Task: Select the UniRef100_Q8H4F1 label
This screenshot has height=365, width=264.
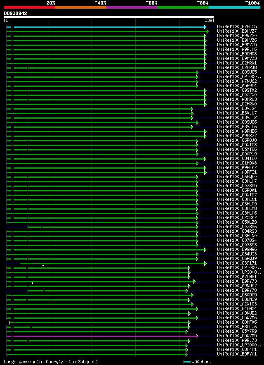Action: (237, 349)
